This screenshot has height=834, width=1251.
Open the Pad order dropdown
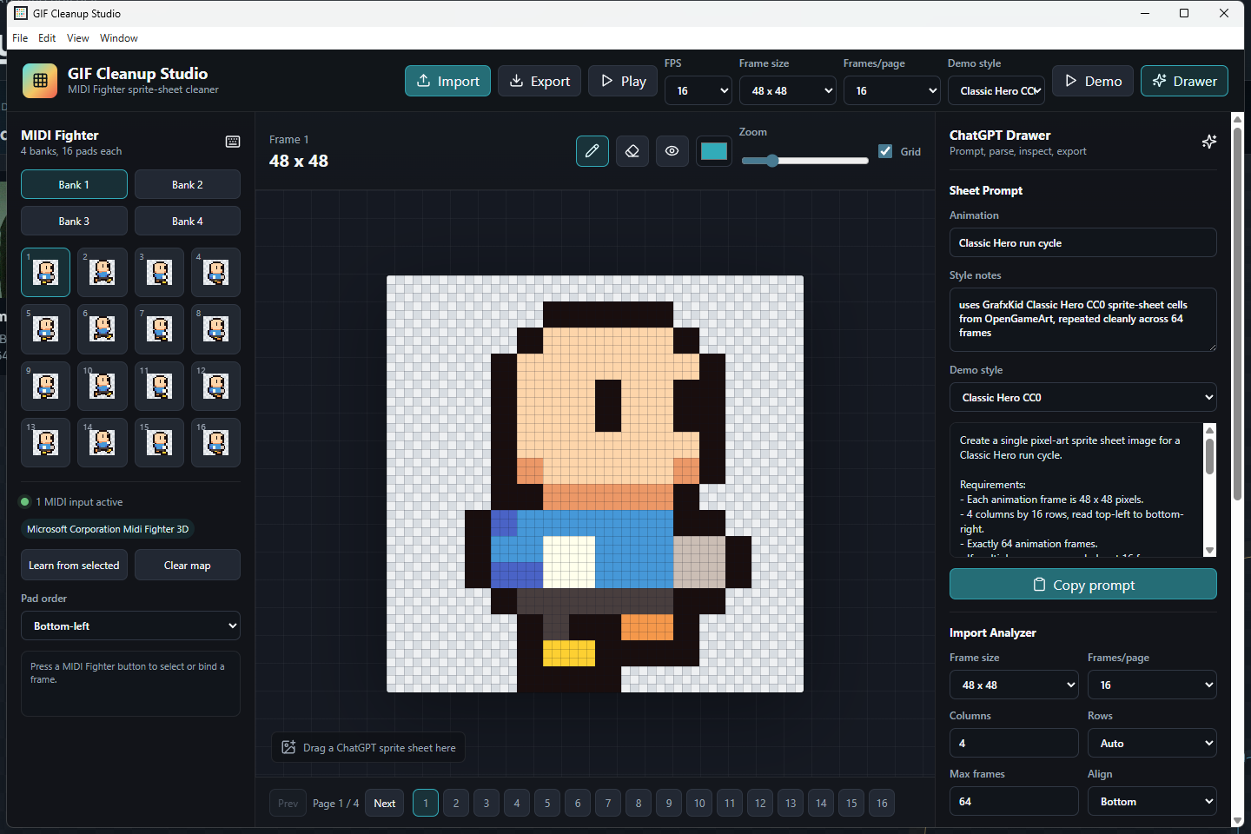pyautogui.click(x=130, y=625)
